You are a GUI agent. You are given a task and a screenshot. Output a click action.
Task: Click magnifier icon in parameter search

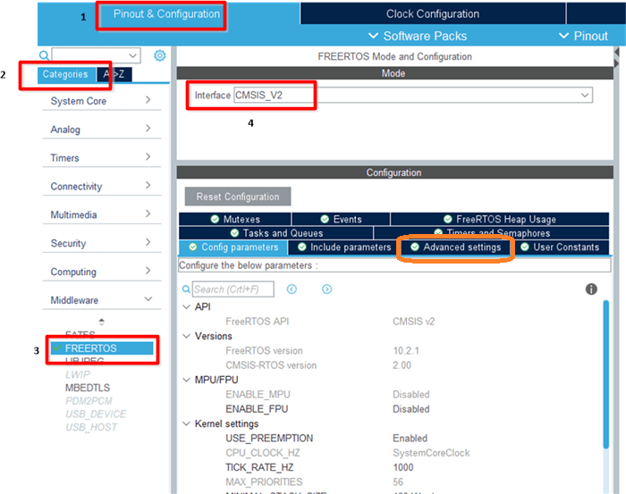tap(186, 289)
